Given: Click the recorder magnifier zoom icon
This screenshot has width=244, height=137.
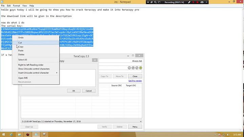Looking at the screenshot, I should (x=155, y=2).
